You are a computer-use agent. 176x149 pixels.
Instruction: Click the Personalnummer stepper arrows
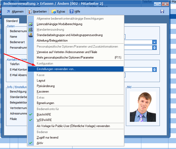point(154,48)
